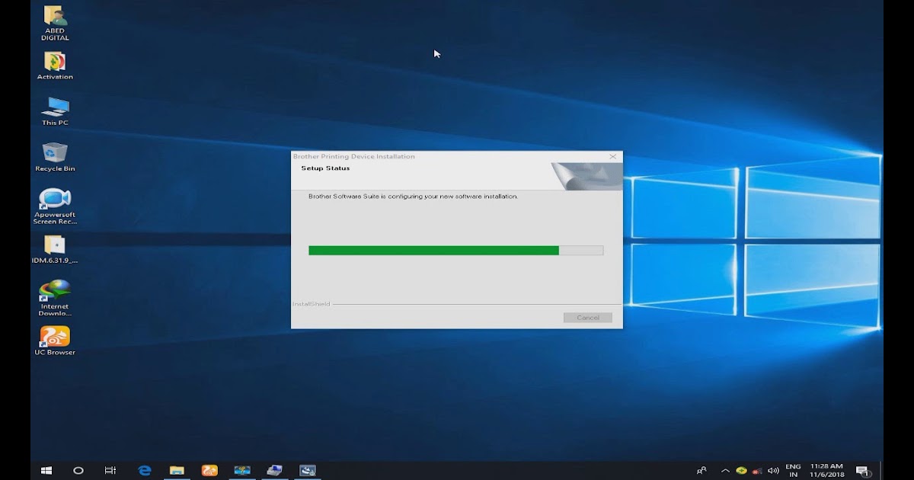This screenshot has height=480, width=914.
Task: Open the 11:28 AM clock calendar
Action: coord(826,471)
